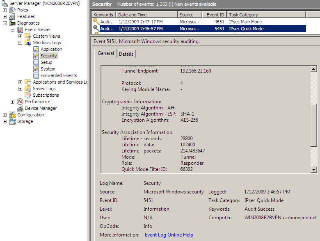Select Forwarded Events log
The width and height of the screenshot is (320, 241).
[x=59, y=75]
